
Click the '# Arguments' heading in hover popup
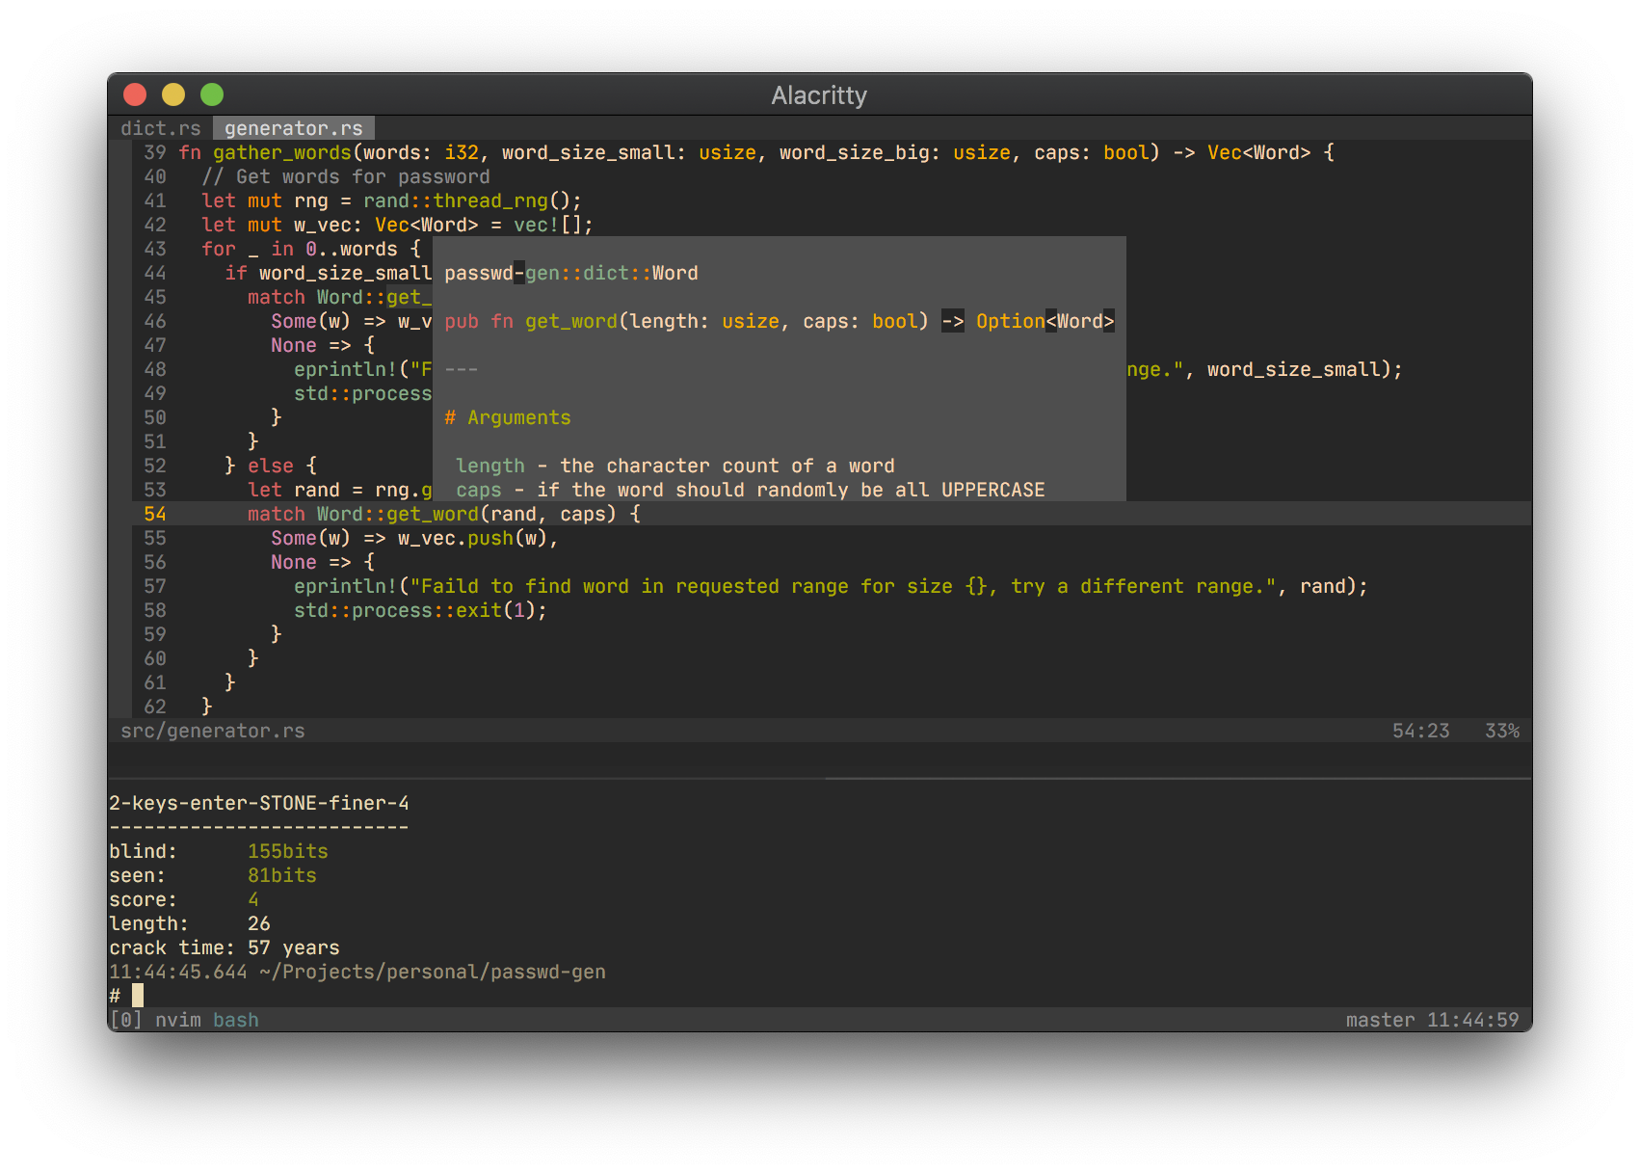click(x=508, y=417)
